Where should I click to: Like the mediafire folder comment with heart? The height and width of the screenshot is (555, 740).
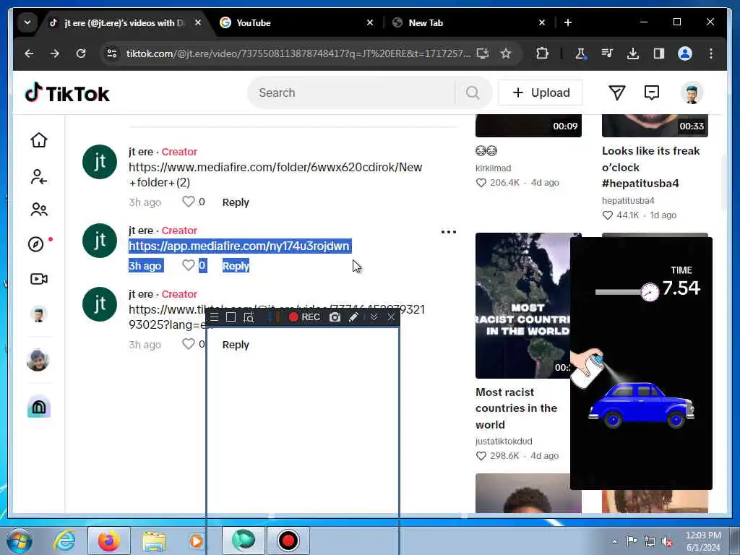[x=189, y=202]
